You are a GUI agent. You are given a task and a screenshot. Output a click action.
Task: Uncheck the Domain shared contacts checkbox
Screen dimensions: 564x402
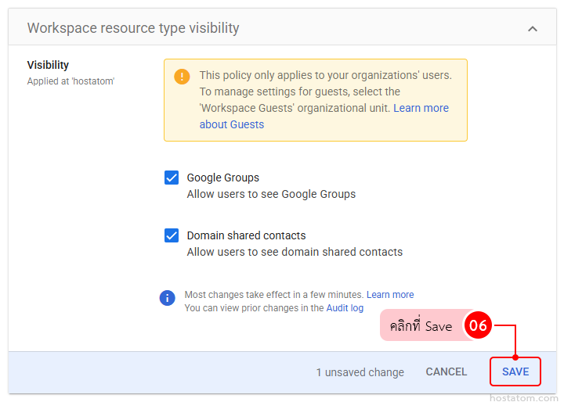[172, 235]
